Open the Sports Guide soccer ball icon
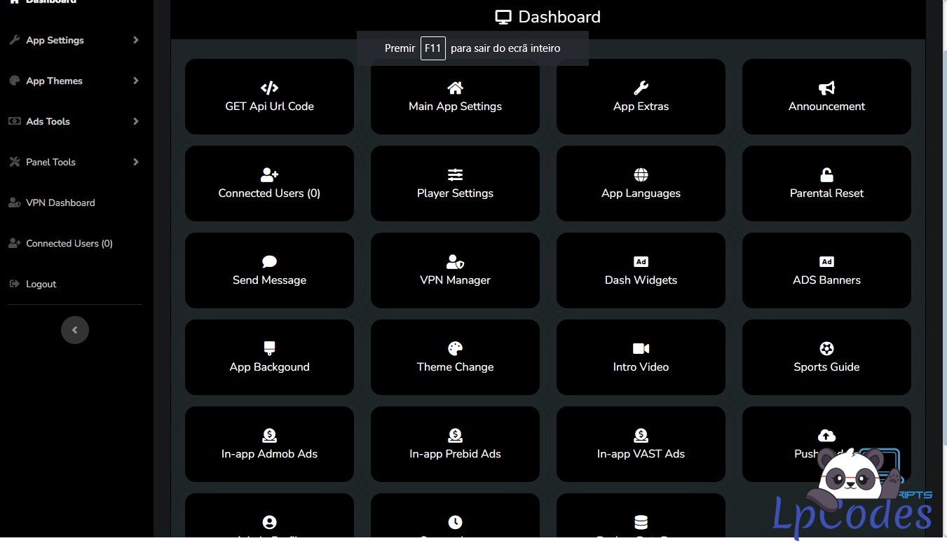Image resolution: width=947 pixels, height=543 pixels. click(826, 349)
